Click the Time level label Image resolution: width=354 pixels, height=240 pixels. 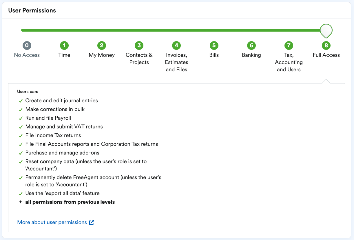coord(64,55)
